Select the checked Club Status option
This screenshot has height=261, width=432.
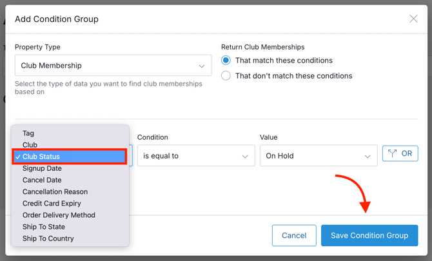[41, 157]
